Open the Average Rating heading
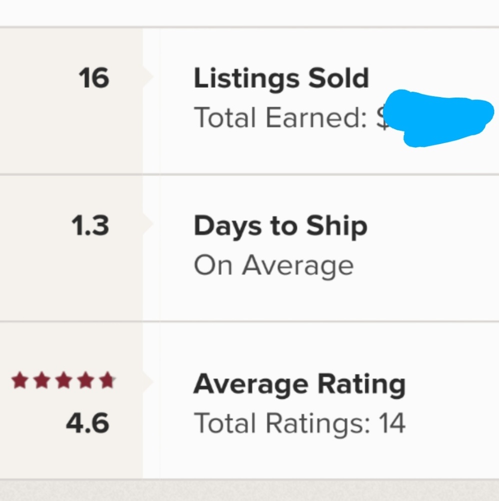The height and width of the screenshot is (501, 499). coord(299,384)
